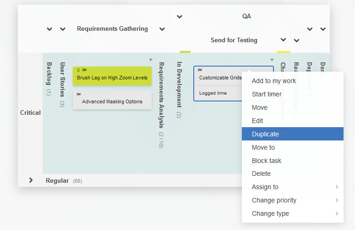Click the flag icon on Advanced Masking Options card
The image size is (355, 230).
click(x=78, y=95)
